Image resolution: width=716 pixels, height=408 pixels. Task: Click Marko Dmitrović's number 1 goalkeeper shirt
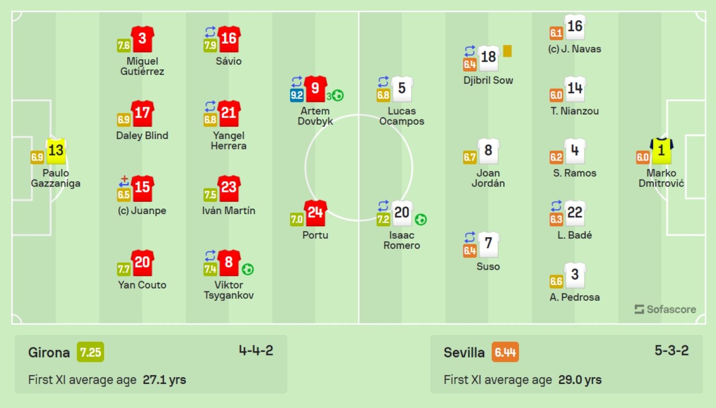tap(661, 151)
